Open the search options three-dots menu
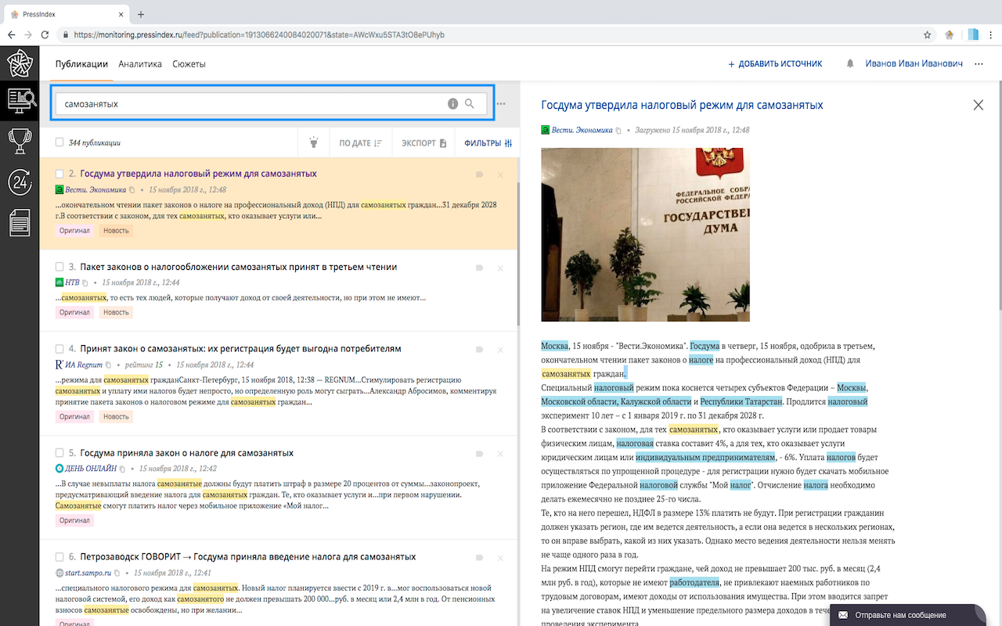Image resolution: width=1002 pixels, height=626 pixels. [501, 103]
